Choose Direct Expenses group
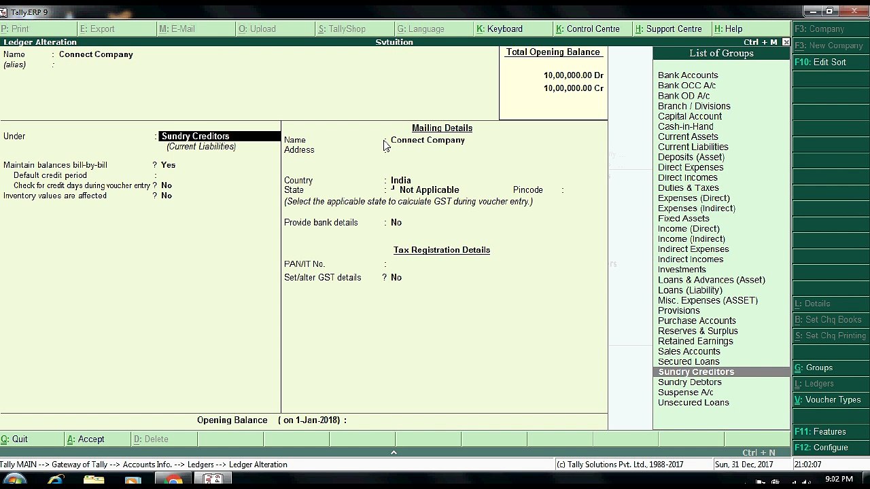Screen dimensions: 870x489 tap(691, 167)
